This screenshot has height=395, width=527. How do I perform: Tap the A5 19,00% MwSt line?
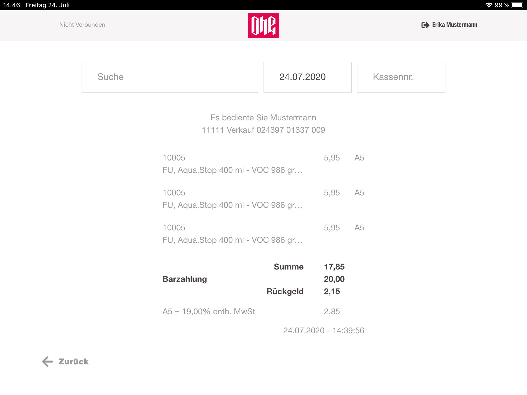251,311
